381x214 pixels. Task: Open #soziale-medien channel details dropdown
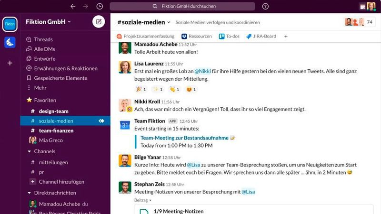tap(144, 22)
